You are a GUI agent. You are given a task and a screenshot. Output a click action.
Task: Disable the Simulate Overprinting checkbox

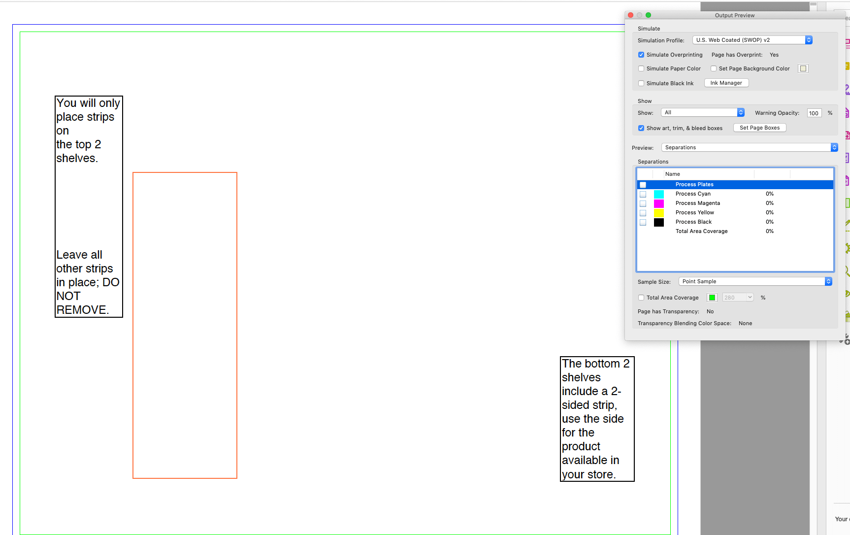641,55
